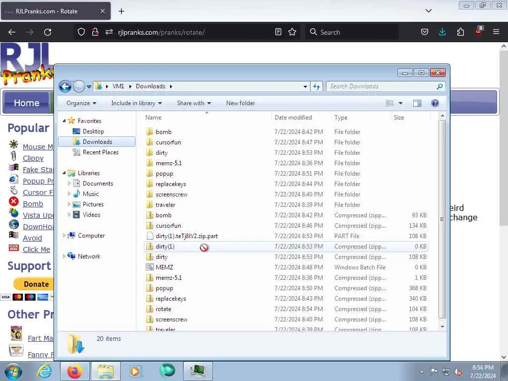Sort by the Name column header
This screenshot has height=381, width=508.
(206, 117)
